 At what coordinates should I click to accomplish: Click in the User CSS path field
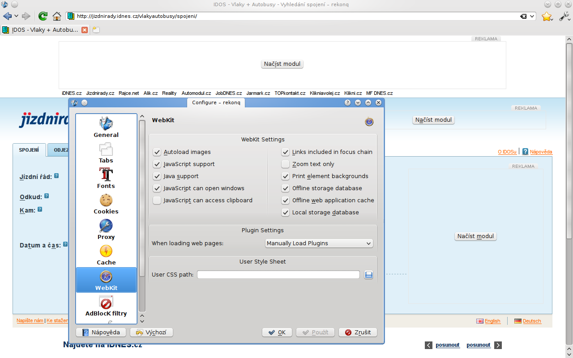click(x=278, y=275)
